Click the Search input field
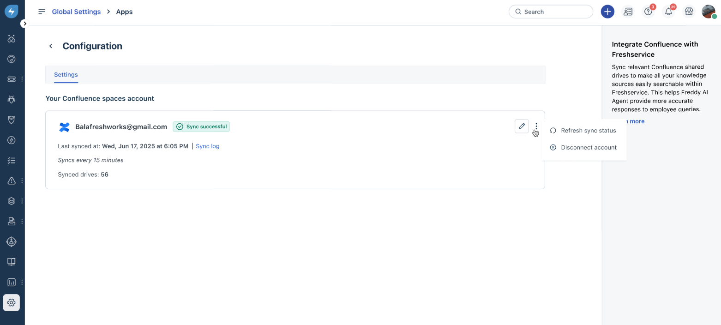The height and width of the screenshot is (325, 721). [x=551, y=12]
